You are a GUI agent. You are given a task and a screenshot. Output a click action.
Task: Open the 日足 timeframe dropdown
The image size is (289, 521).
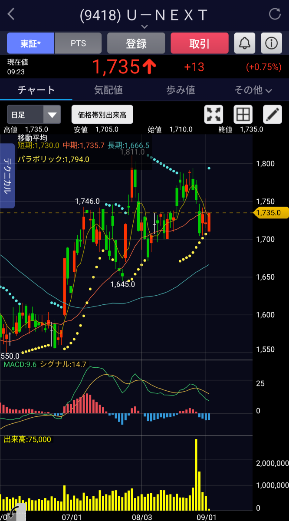tap(34, 115)
